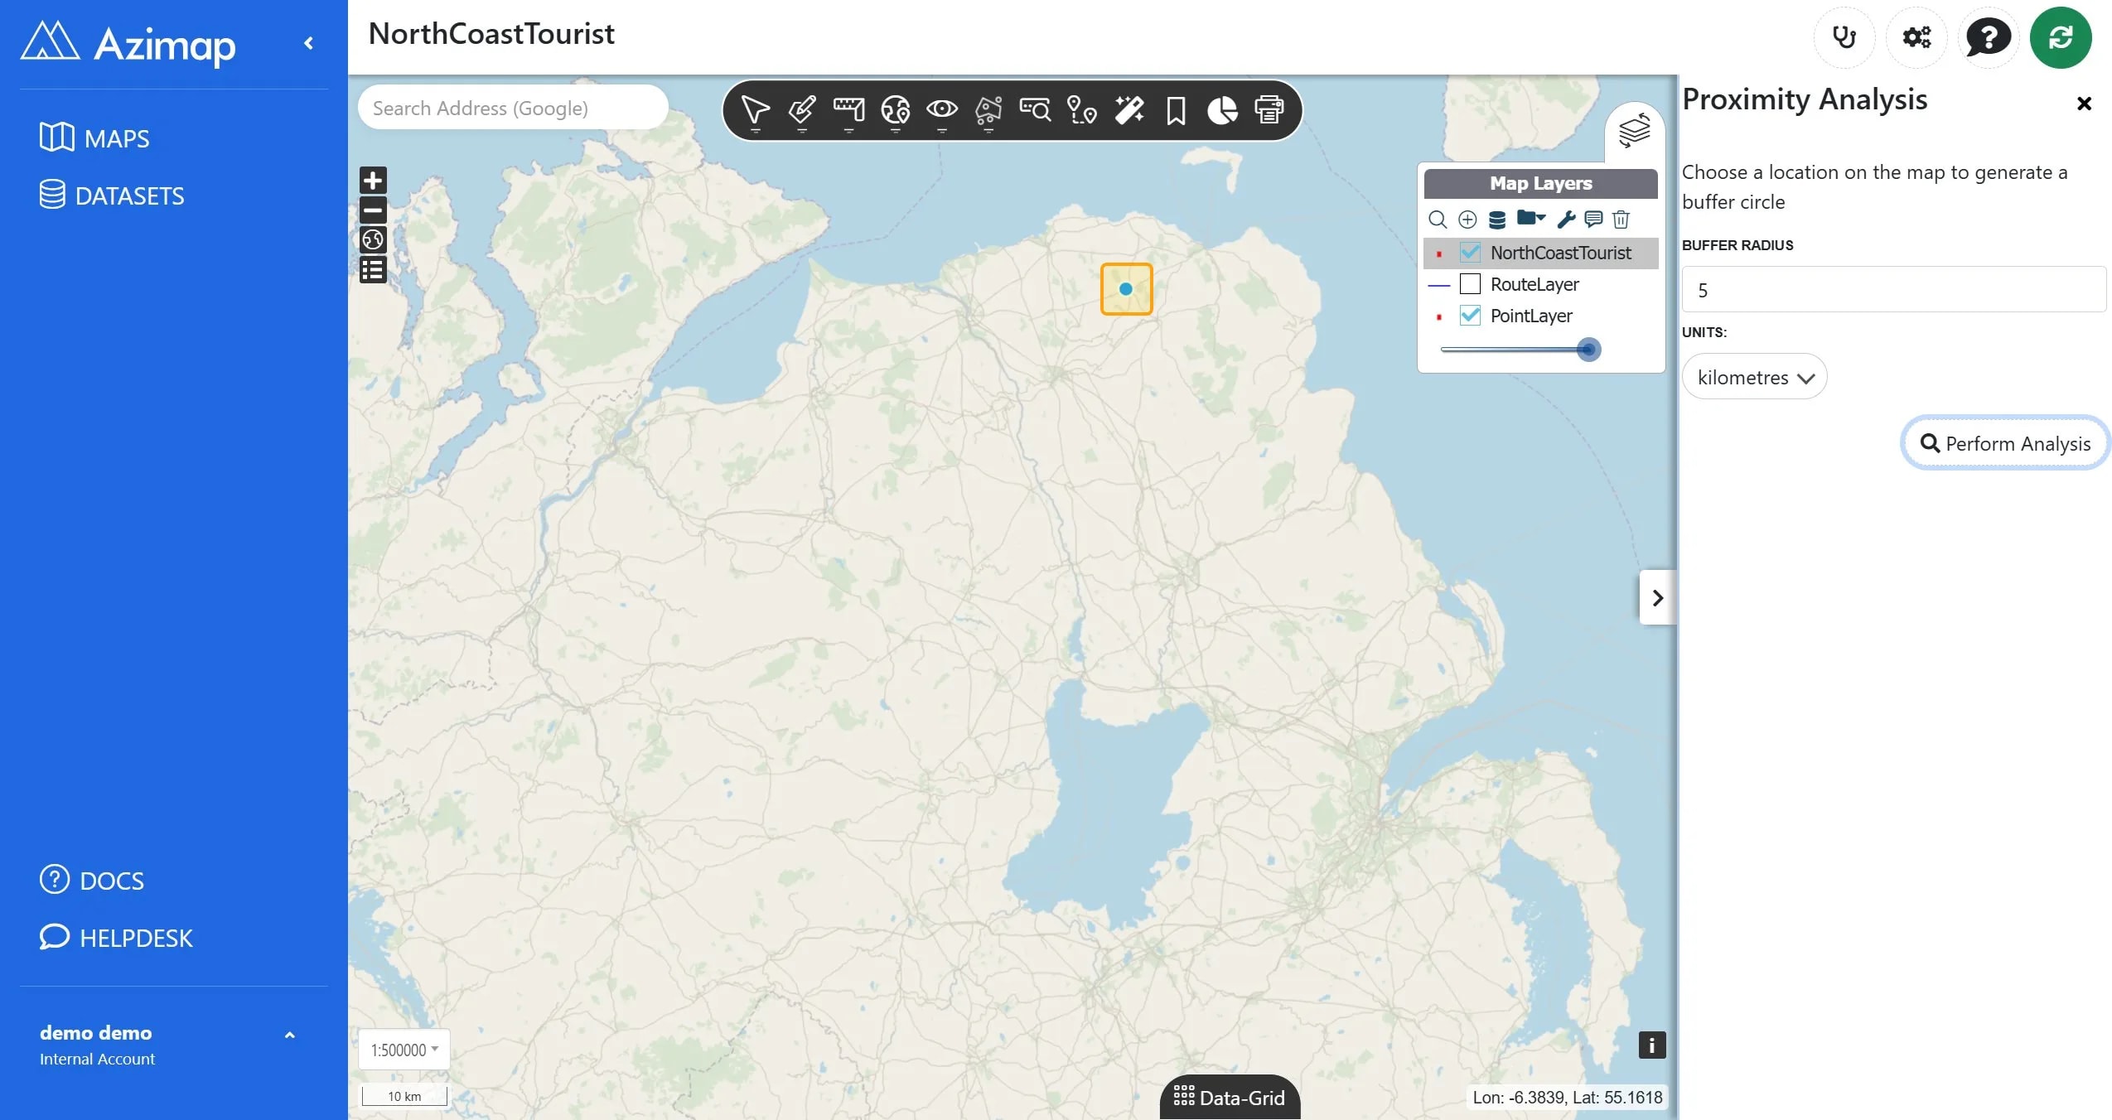Open the 1:500000 scale dropdown

pyautogui.click(x=404, y=1050)
